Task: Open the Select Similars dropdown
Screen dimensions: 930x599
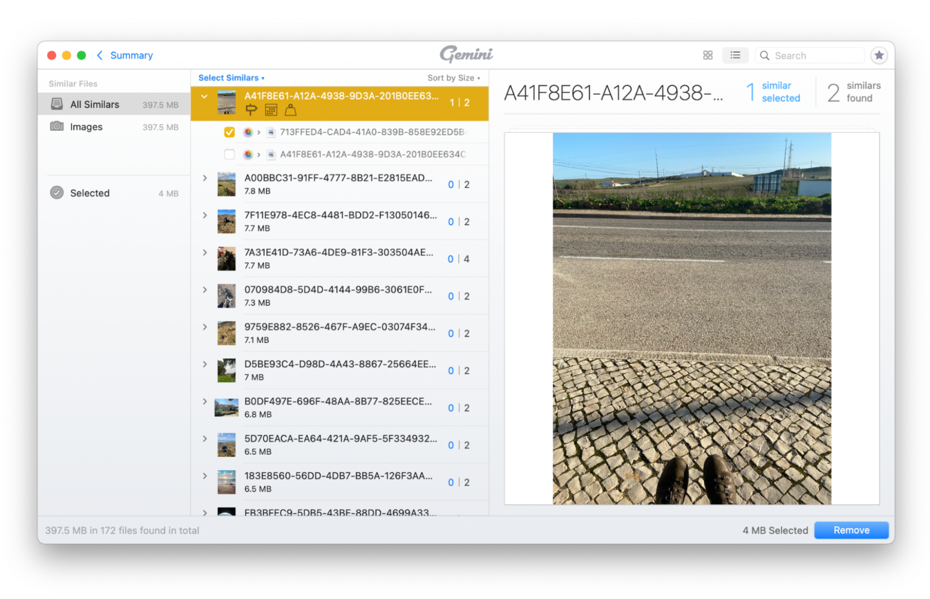Action: 231,78
